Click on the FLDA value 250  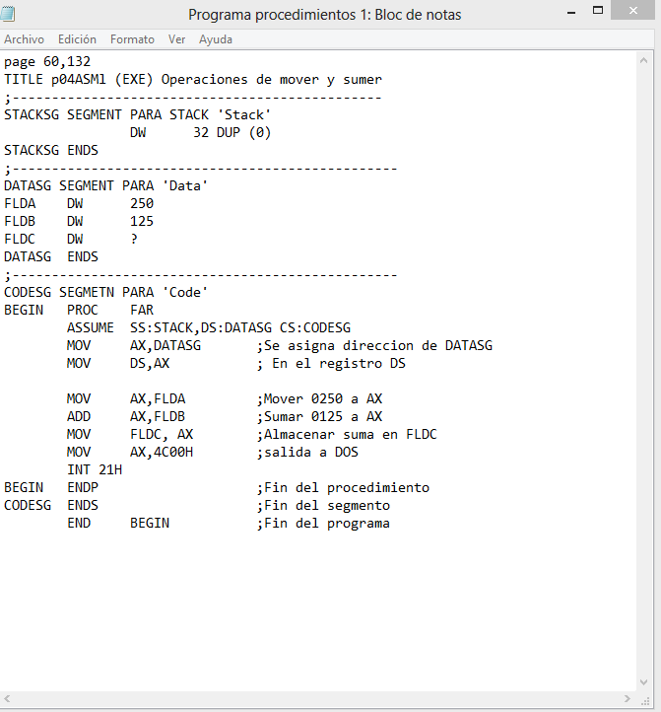pos(142,203)
